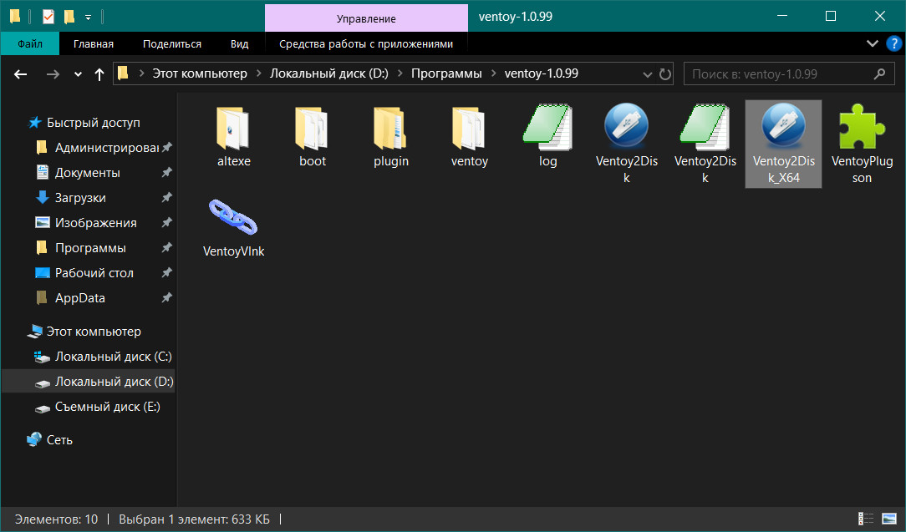The image size is (906, 532).
Task: Expand the ribbon with the chevron
Action: [x=873, y=43]
